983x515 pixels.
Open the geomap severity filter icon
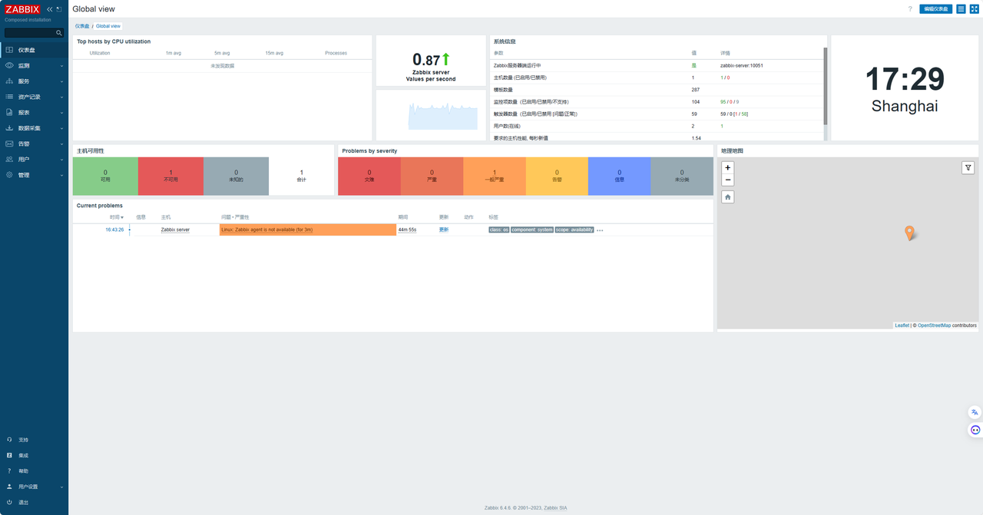click(x=968, y=167)
